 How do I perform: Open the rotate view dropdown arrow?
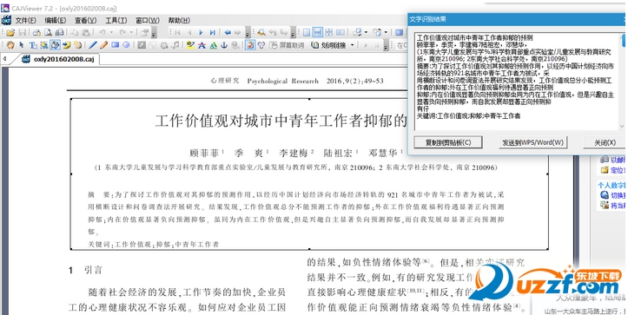click(x=366, y=32)
